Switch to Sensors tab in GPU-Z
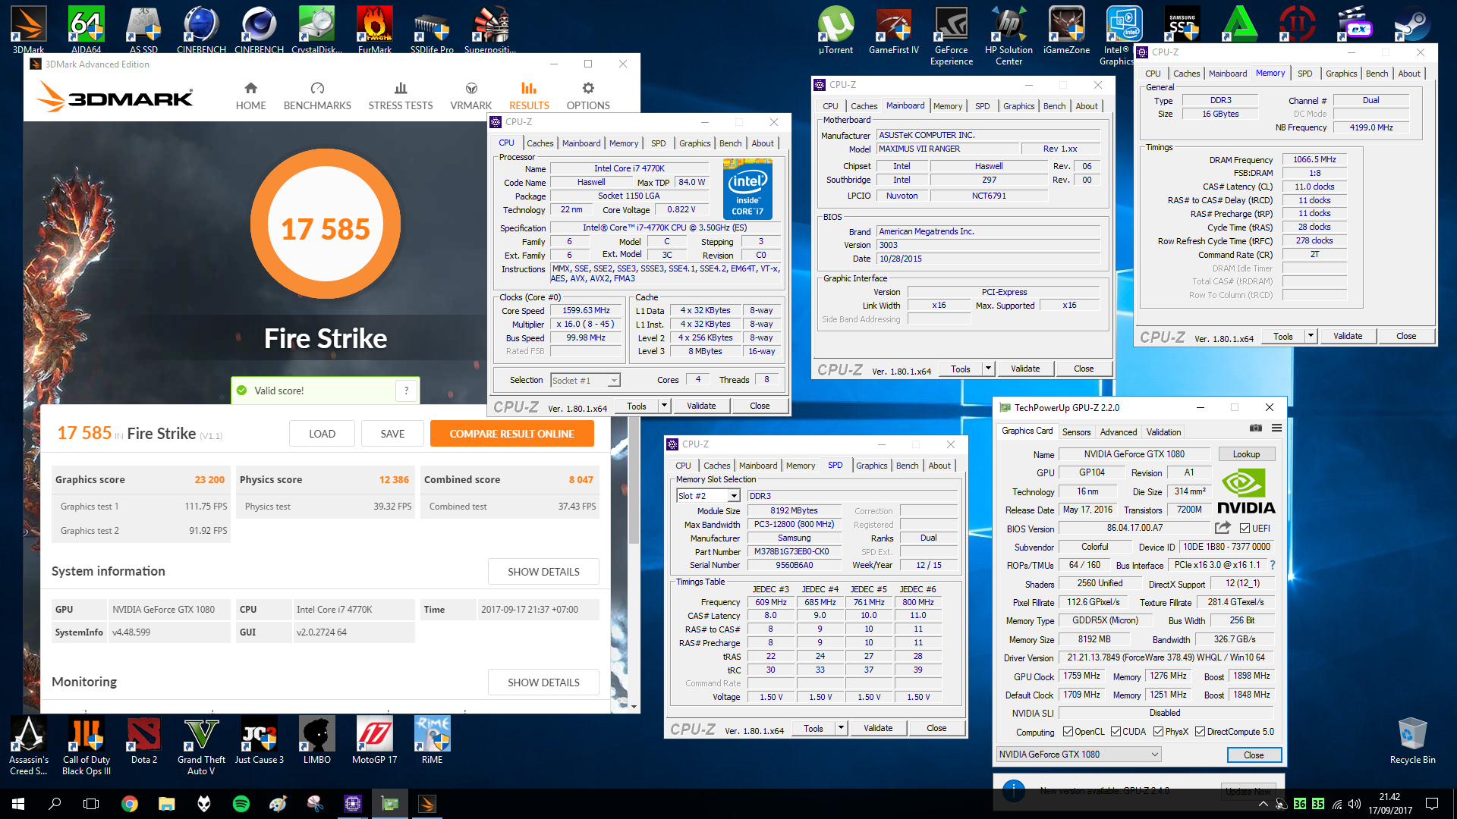This screenshot has width=1457, height=819. (1076, 432)
